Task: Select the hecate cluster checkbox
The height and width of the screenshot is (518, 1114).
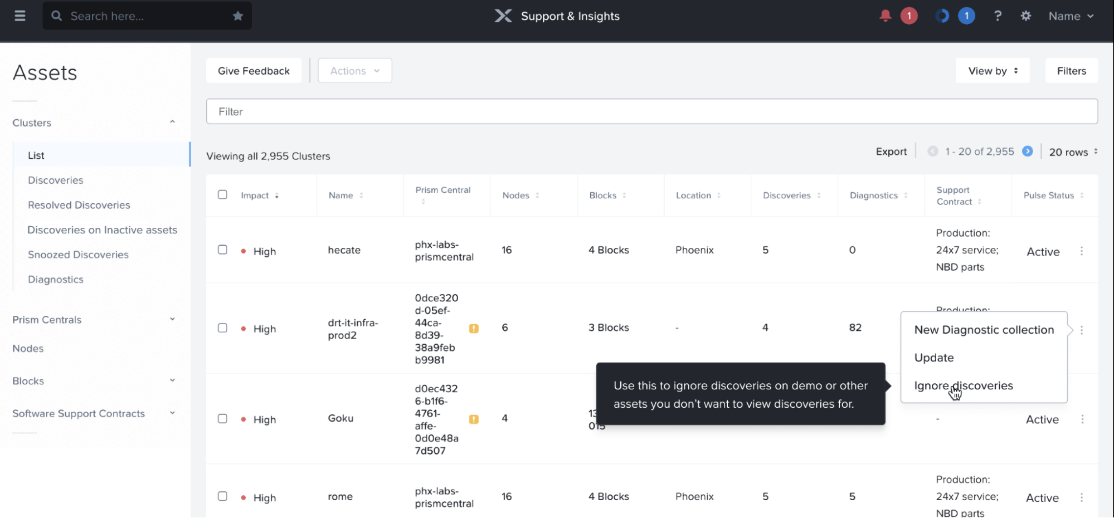Action: (222, 250)
